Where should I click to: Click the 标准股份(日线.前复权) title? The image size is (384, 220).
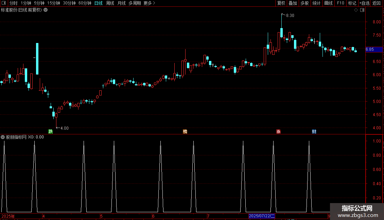21,10
